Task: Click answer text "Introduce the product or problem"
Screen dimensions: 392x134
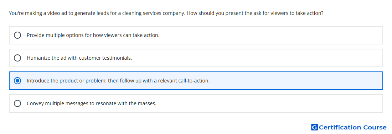Action: point(66,81)
